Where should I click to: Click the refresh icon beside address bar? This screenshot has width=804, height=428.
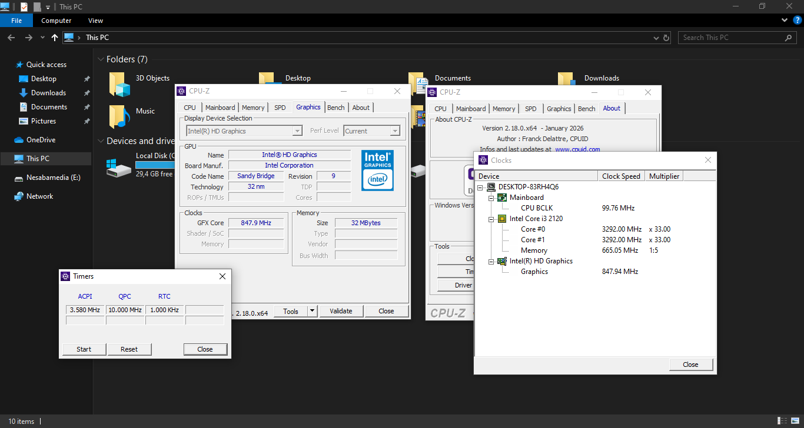(x=666, y=38)
